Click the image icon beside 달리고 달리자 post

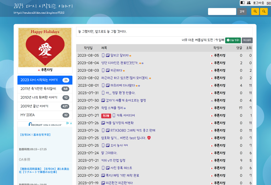pyautogui.click(x=108, y=55)
